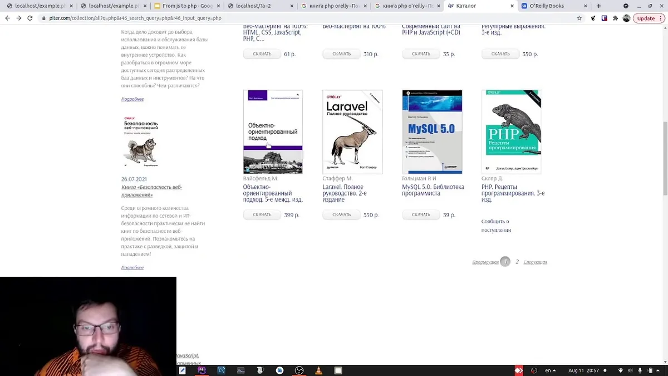
Task: Click the PHP Рецепты программирования book cover
Action: 511,131
